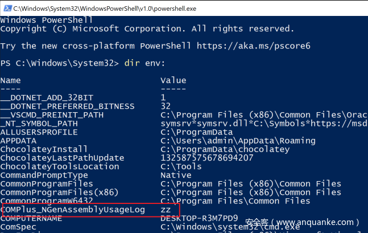The height and width of the screenshot is (233, 368).
Task: Click the 'zz' value in red box
Action: tap(166, 210)
